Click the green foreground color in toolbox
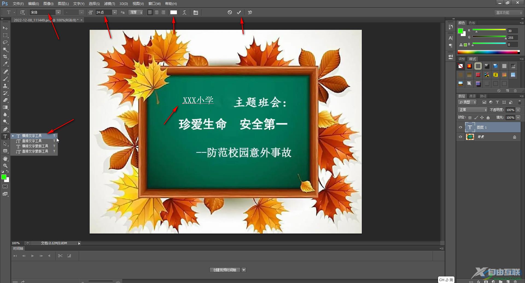This screenshot has width=525, height=283. (x=4, y=177)
